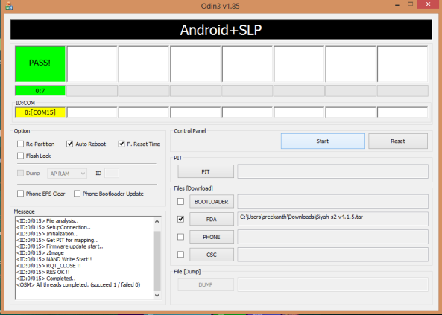Click the green PASS! status box
The image size is (442, 315).
[x=40, y=64]
